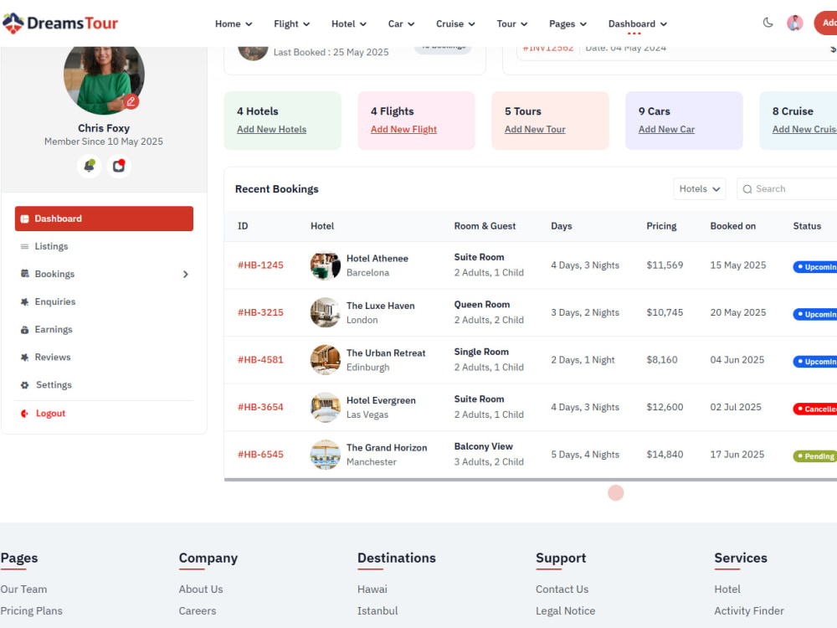The height and width of the screenshot is (628, 837).
Task: Expand the Dashboard nav menu
Action: click(x=637, y=24)
